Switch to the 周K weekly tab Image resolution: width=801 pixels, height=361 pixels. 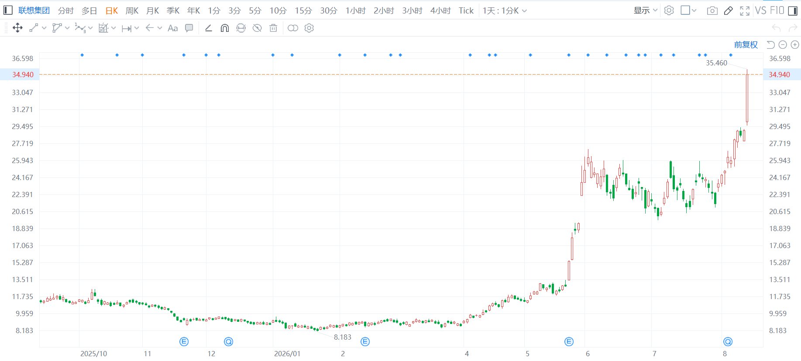132,10
